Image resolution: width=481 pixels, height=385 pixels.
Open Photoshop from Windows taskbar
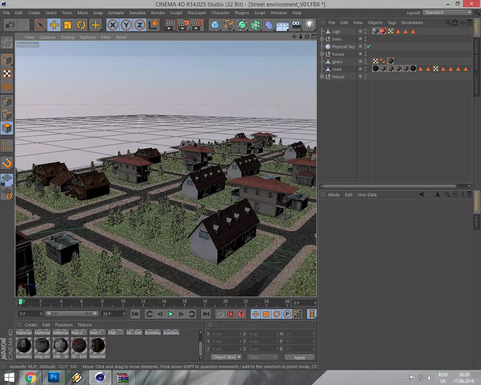54,377
